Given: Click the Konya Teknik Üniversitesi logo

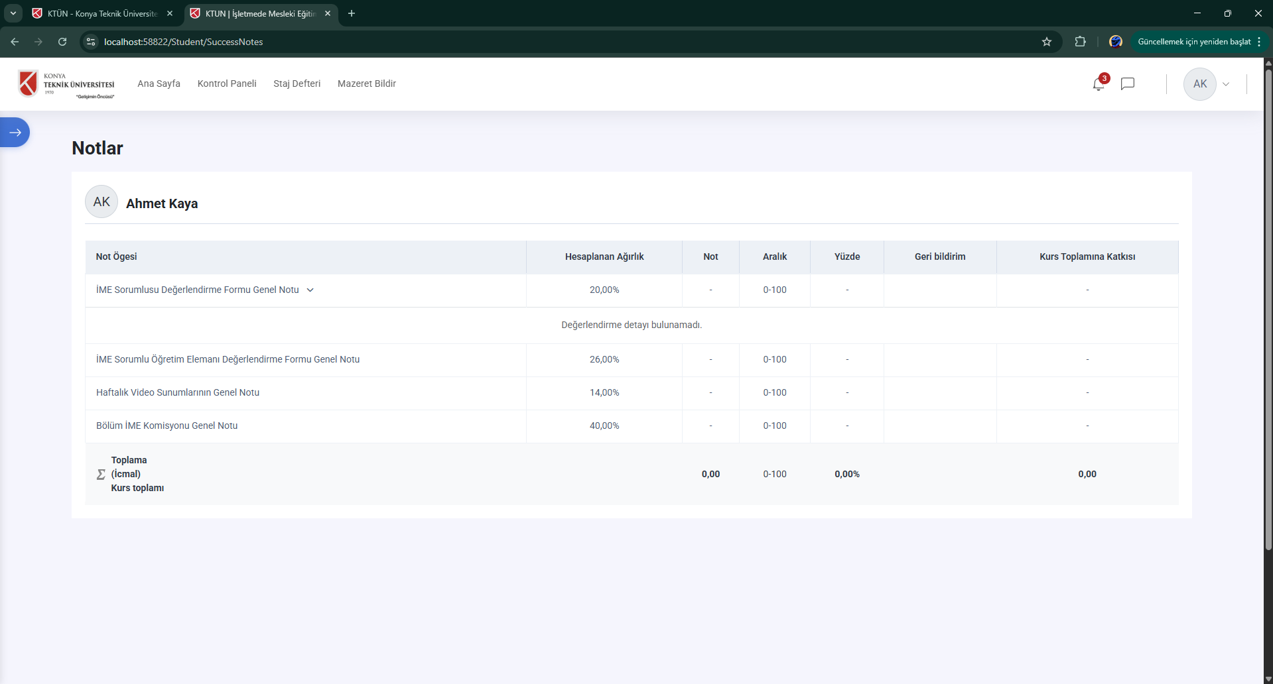Looking at the screenshot, I should [66, 84].
